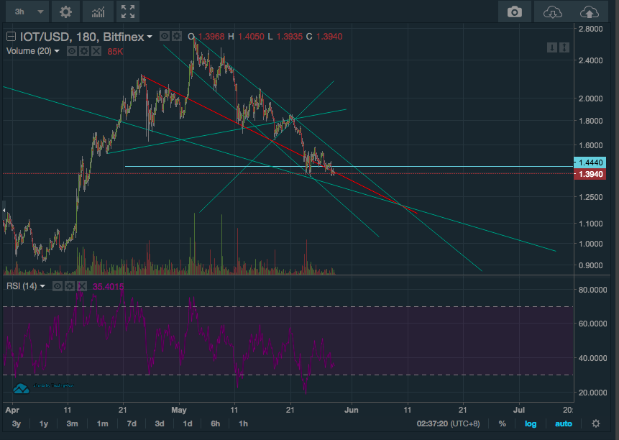Open the indicators chart icon
This screenshot has height=440, width=619.
[98, 12]
